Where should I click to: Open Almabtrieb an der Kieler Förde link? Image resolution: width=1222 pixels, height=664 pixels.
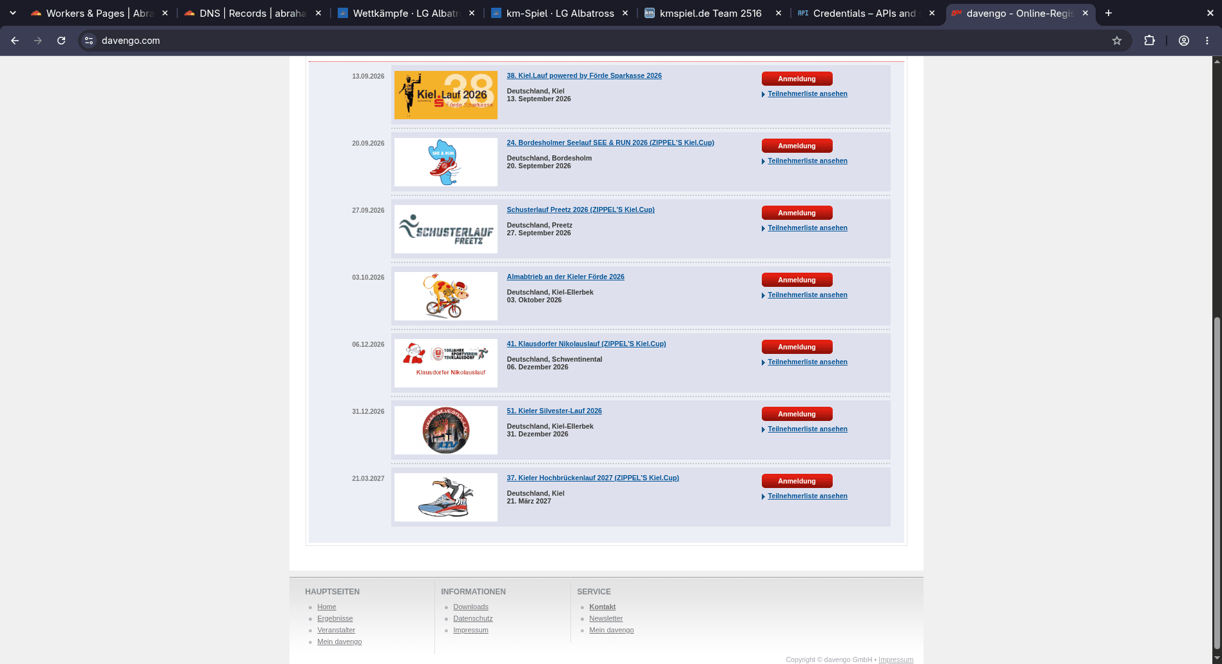point(565,277)
